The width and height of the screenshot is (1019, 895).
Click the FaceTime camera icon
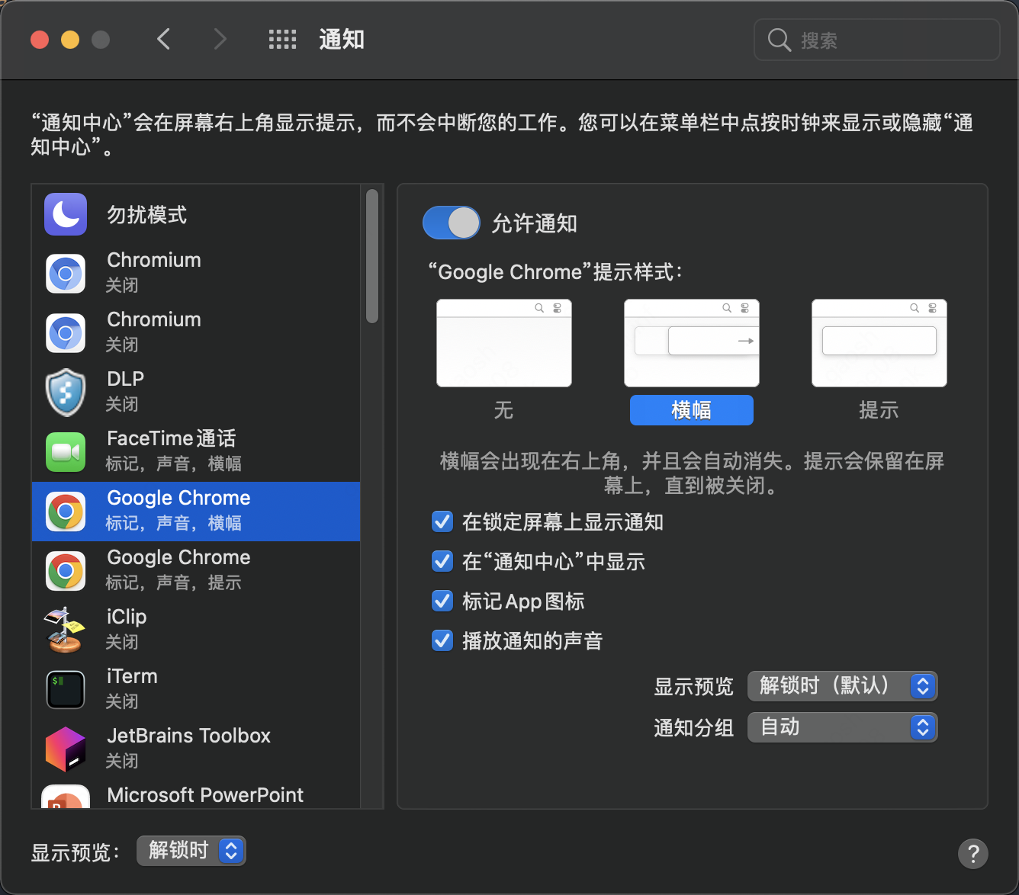(66, 452)
